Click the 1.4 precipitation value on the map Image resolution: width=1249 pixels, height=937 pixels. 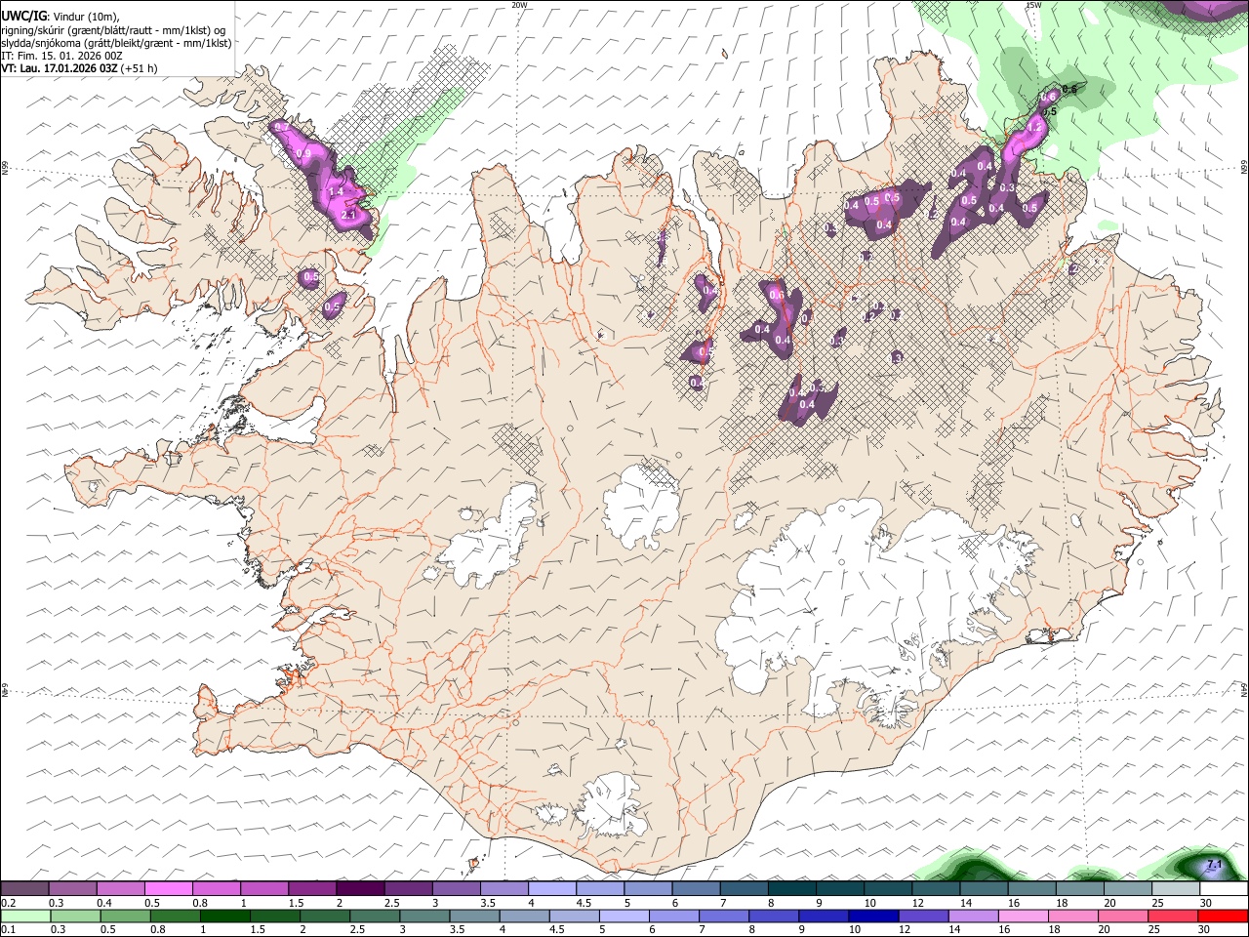click(x=336, y=192)
